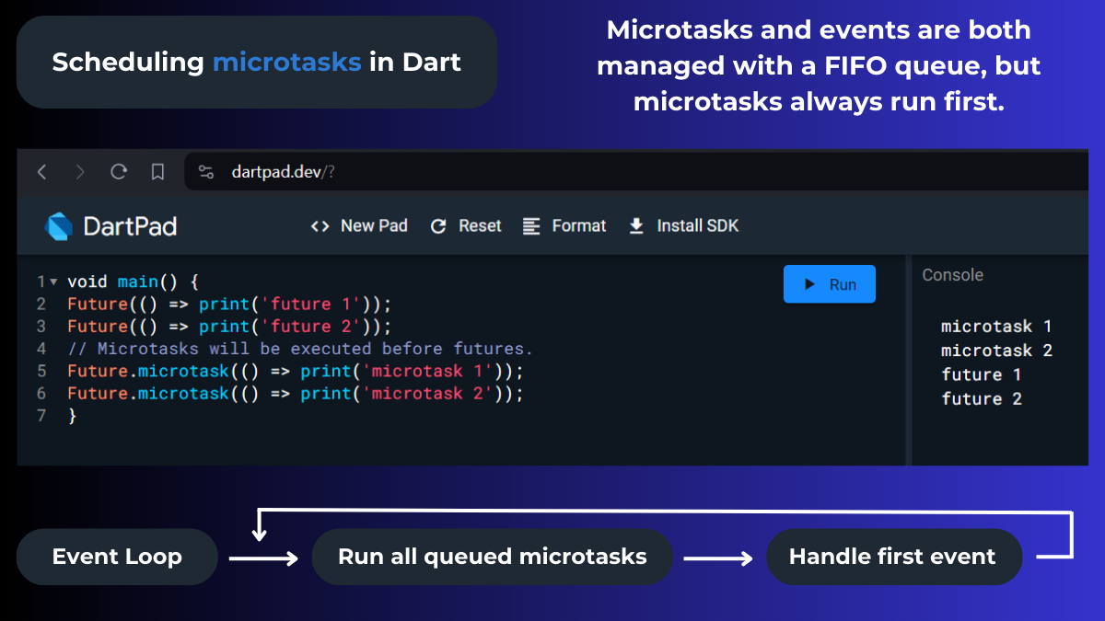Open site connection settings icon in address bar
The width and height of the screenshot is (1105, 621).
(204, 171)
